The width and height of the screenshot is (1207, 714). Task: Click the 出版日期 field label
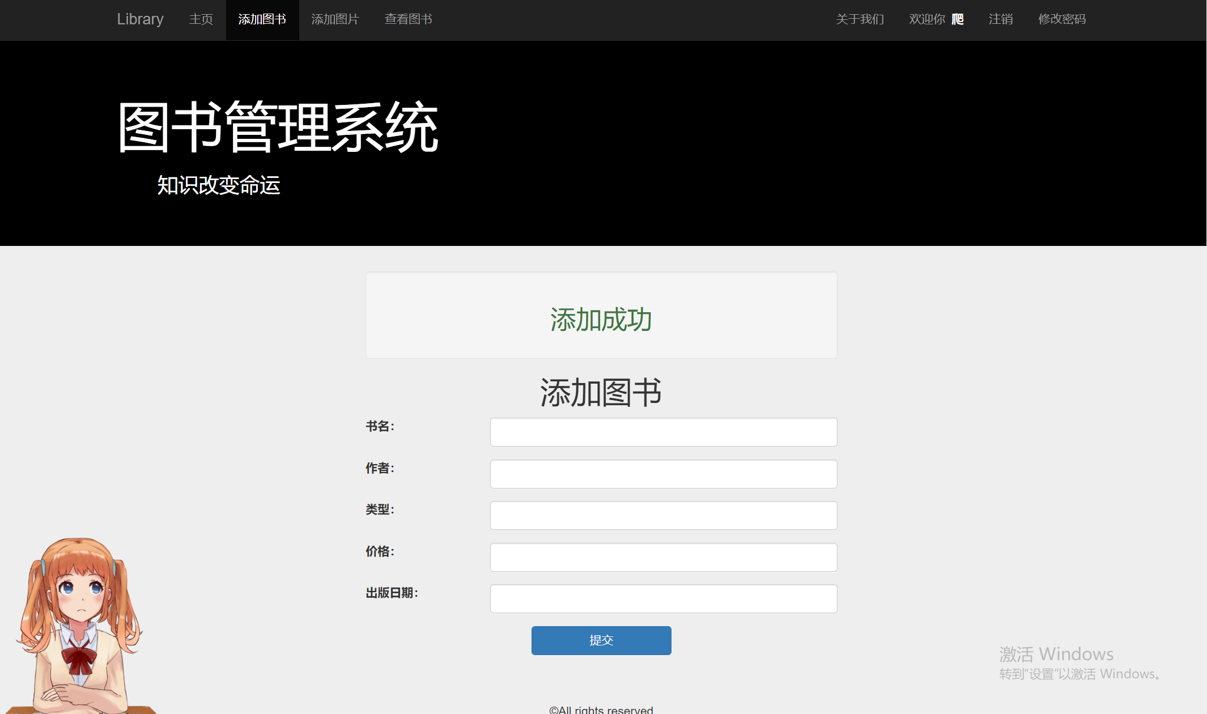click(392, 593)
